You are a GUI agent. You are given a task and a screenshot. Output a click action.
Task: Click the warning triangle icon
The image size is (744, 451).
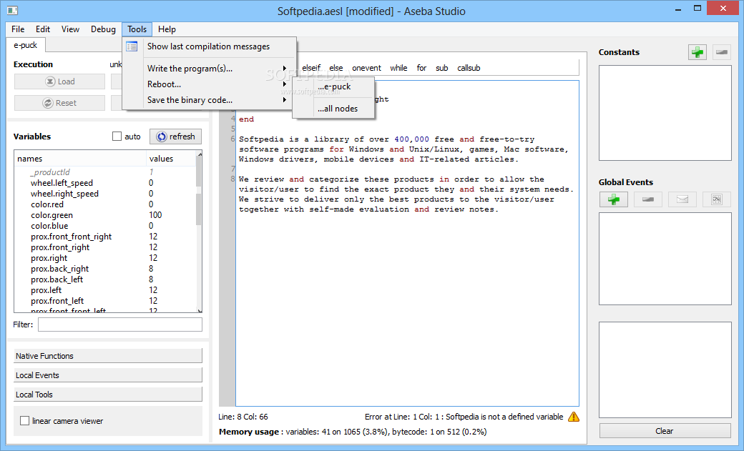click(x=574, y=417)
